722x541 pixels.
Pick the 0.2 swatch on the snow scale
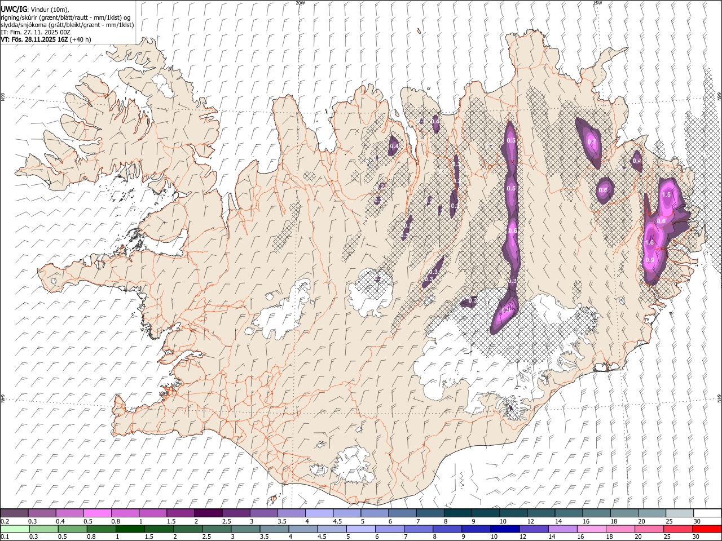(14, 513)
